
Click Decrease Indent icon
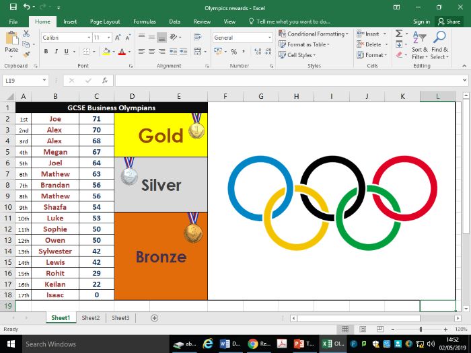[173, 52]
